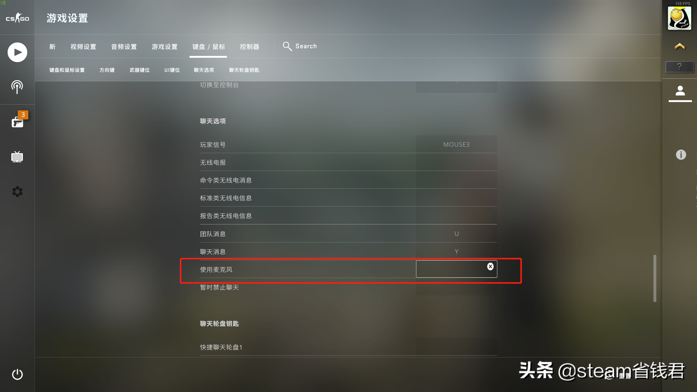The image size is (697, 392).
Task: Click the play button on left sidebar
Action: click(x=17, y=52)
